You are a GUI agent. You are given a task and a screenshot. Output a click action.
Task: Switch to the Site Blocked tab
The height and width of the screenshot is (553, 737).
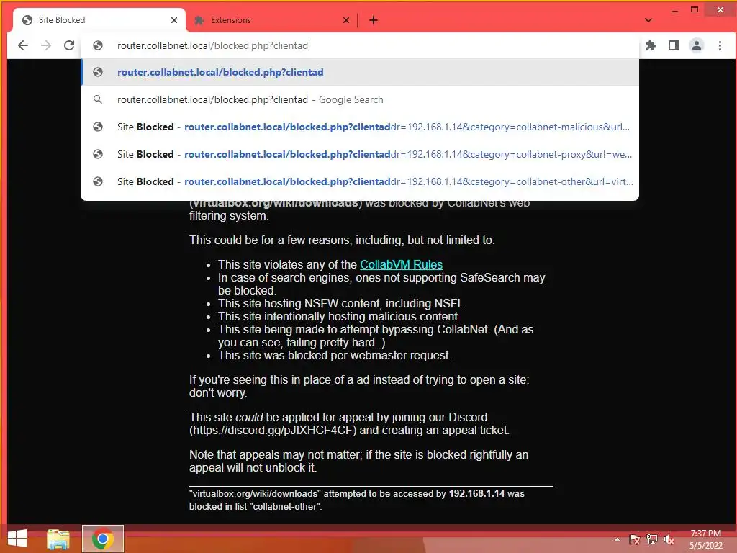click(99, 20)
